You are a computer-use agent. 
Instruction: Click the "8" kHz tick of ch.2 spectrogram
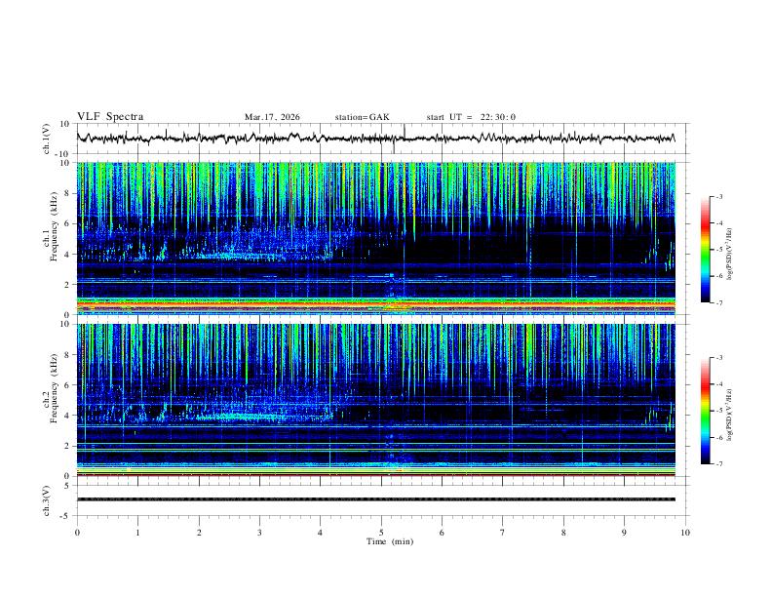[67, 355]
